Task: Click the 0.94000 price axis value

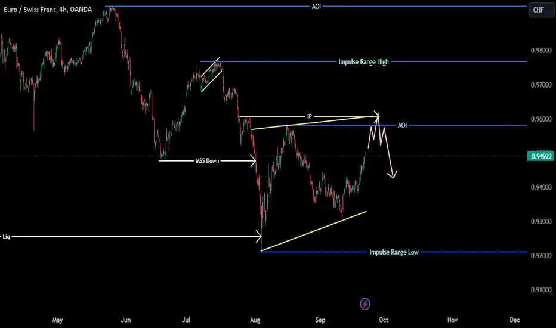Action: pos(541,187)
